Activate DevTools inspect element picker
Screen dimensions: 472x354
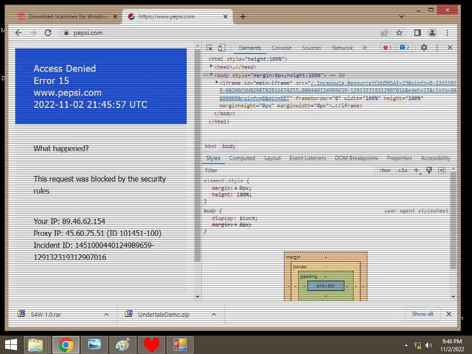click(210, 47)
